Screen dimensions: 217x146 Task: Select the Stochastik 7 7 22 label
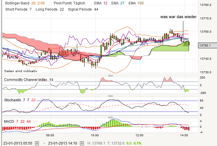(x=20, y=100)
